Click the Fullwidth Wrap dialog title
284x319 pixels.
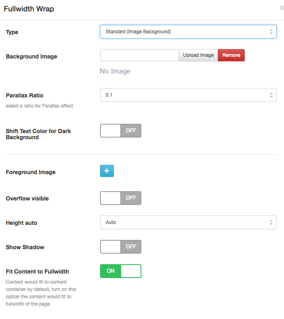coord(29,9)
